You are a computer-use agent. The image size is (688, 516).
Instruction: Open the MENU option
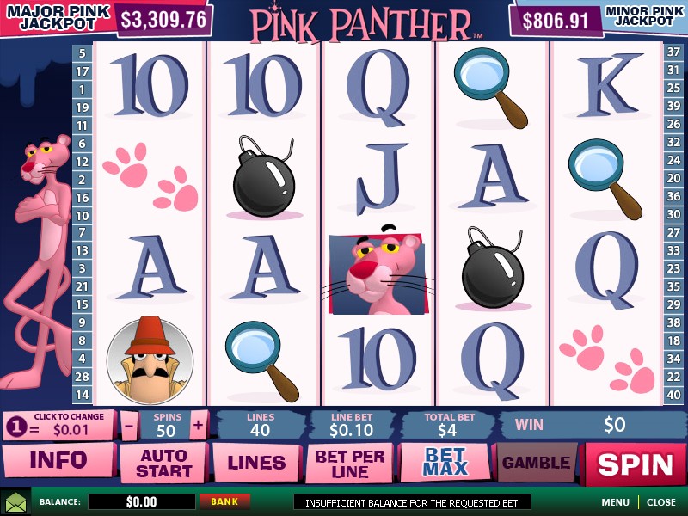615,502
